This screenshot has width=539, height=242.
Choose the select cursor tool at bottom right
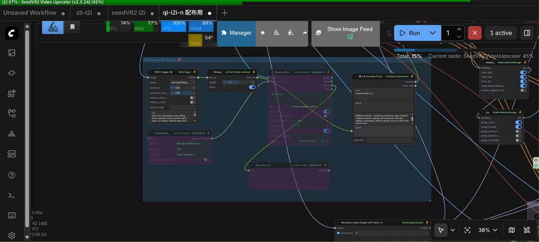[441, 230]
